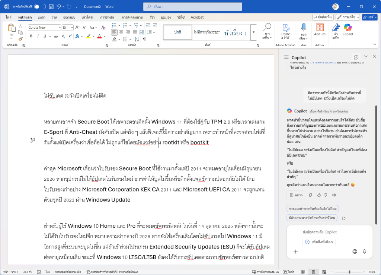Toggle the AutoSave switch
The width and height of the screenshot is (381, 275).
pos(40,7)
